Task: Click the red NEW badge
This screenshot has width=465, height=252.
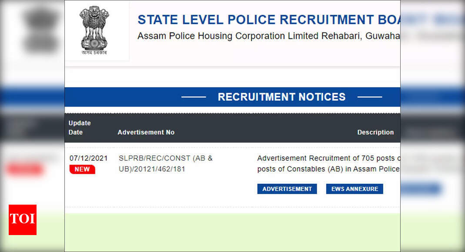Action: (x=82, y=169)
